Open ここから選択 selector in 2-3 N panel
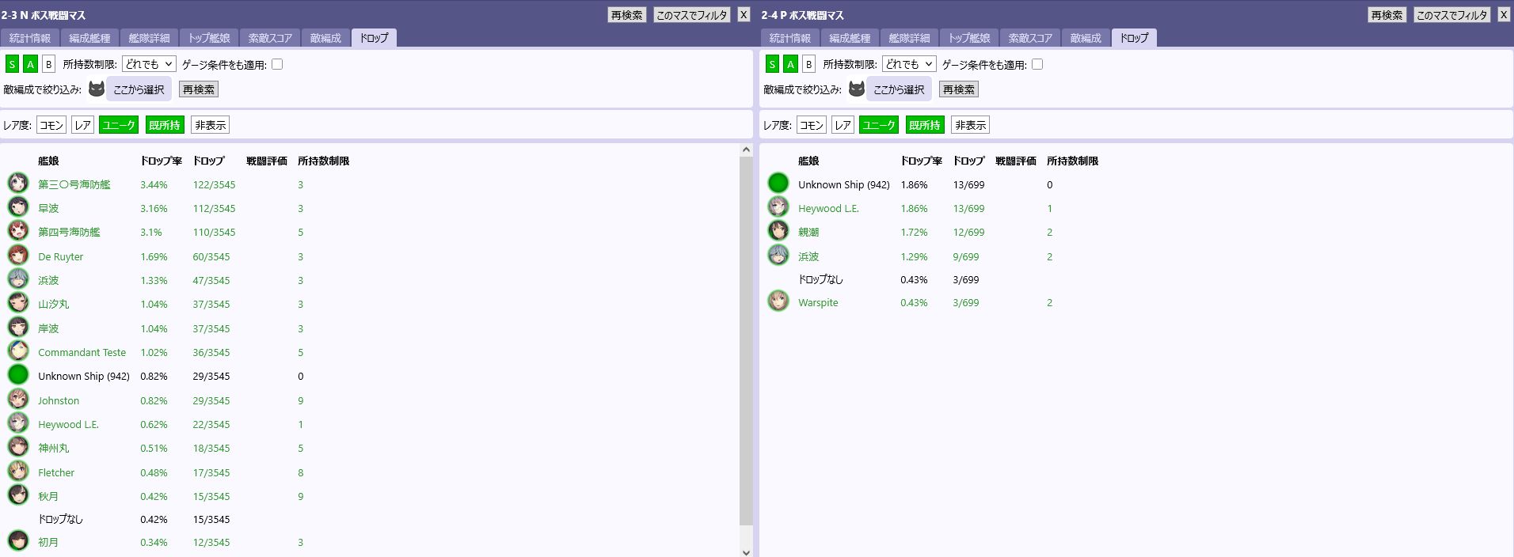This screenshot has height=557, width=1514. [x=139, y=89]
